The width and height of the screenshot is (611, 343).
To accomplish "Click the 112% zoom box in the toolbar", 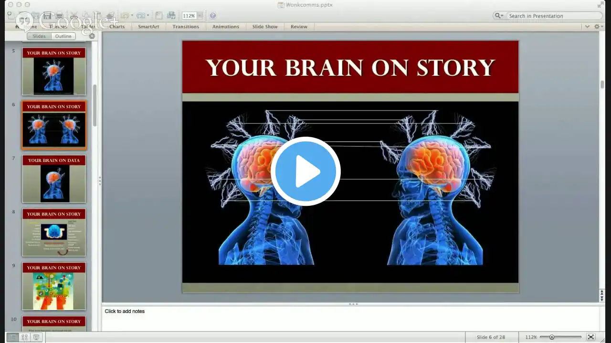I will tap(189, 16).
